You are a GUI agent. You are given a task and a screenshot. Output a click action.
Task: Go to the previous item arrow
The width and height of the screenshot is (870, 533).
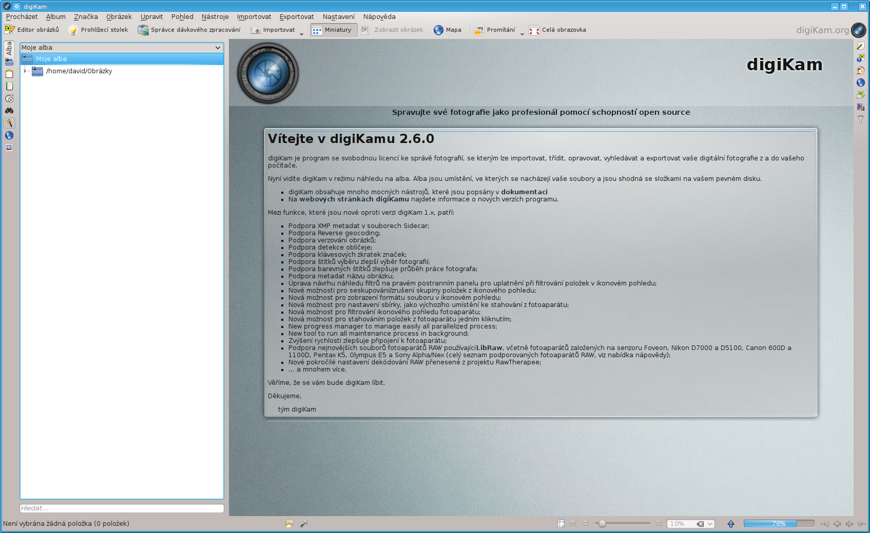click(837, 524)
